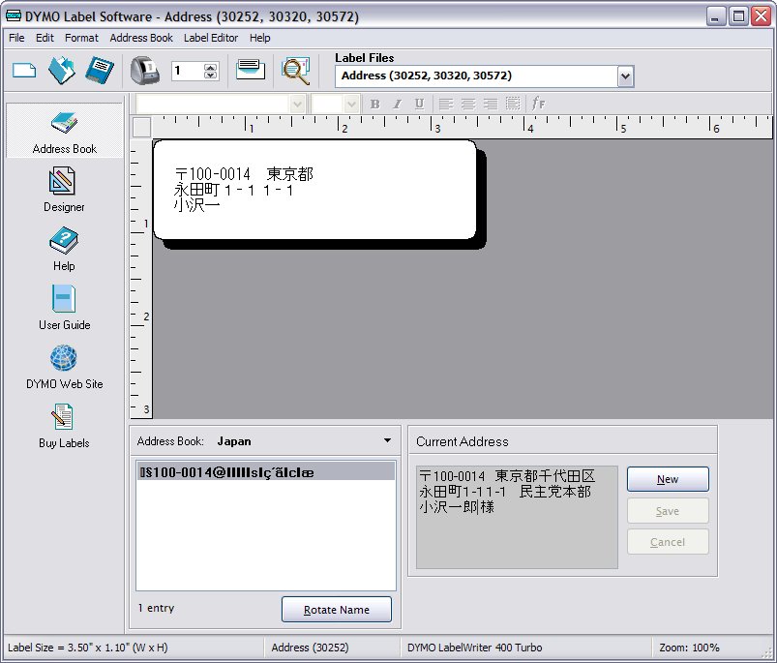This screenshot has height=663, width=777.
Task: Open the File menu
Action: tap(16, 38)
